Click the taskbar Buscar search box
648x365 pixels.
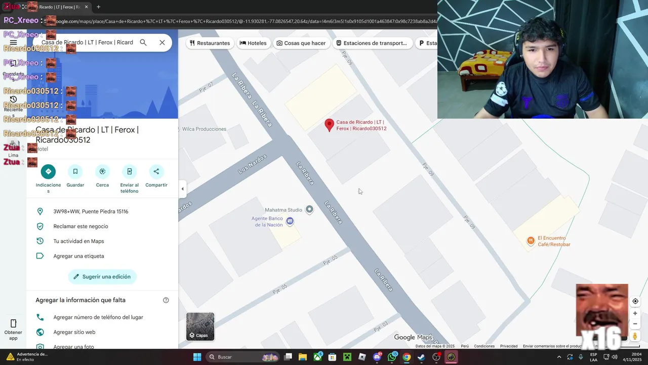click(x=242, y=357)
